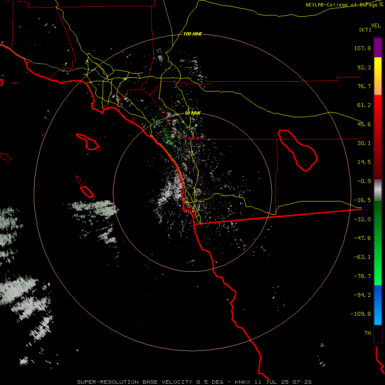Select the 30.1 scale value

[364, 143]
